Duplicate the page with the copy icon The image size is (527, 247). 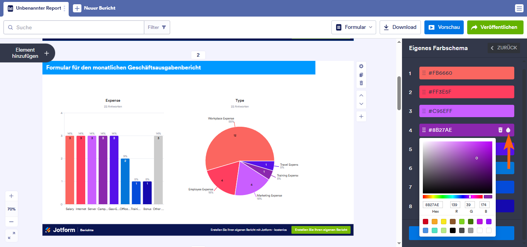(361, 75)
